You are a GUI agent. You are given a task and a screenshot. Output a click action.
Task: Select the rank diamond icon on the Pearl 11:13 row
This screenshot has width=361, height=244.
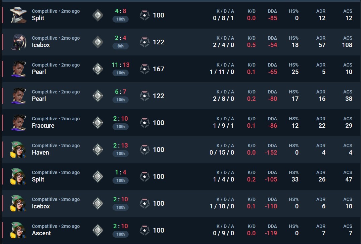98,69
